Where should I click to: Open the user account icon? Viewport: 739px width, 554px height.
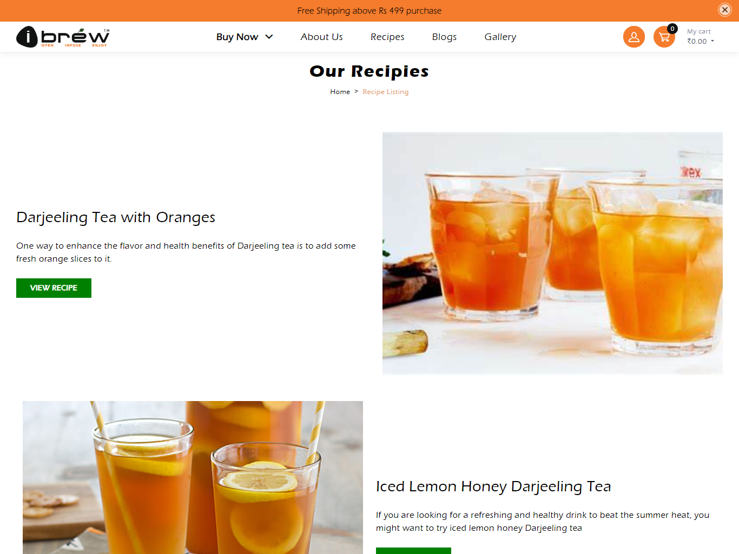coord(634,37)
